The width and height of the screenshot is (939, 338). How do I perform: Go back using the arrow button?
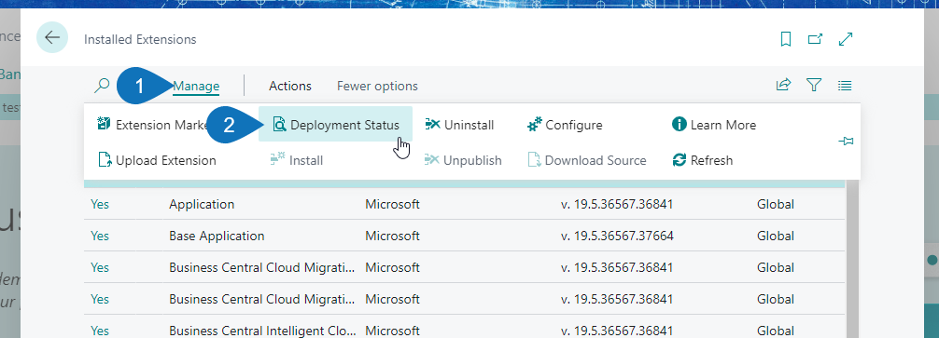pos(52,37)
